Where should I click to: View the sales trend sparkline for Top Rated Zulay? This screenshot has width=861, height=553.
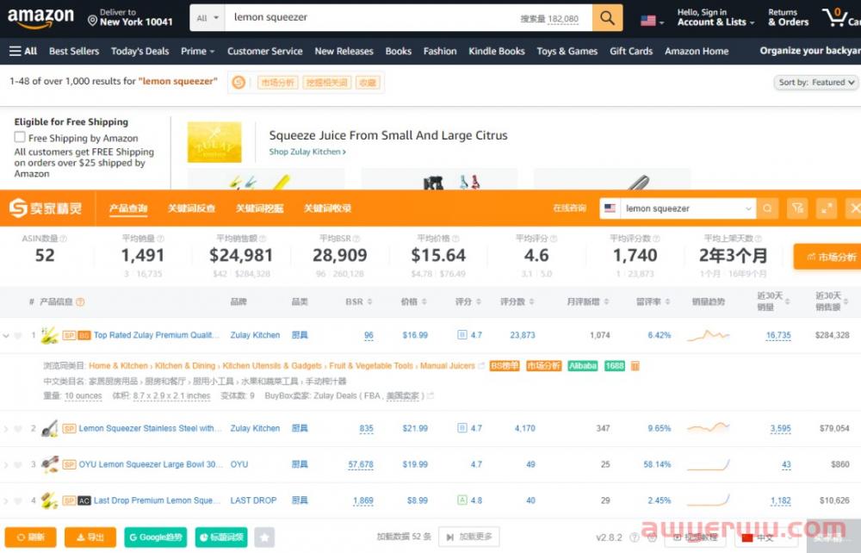(x=709, y=335)
